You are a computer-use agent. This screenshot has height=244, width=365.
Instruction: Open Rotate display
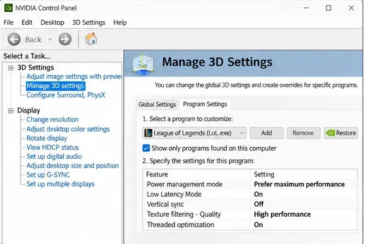click(x=47, y=138)
